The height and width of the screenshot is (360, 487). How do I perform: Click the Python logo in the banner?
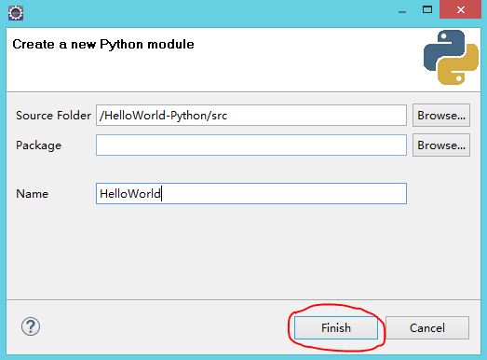click(x=451, y=57)
